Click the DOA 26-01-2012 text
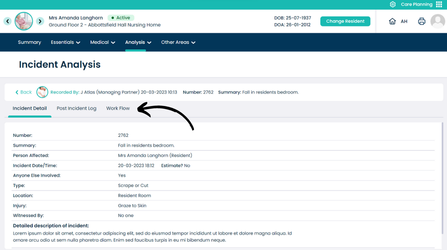The height and width of the screenshot is (250, 447). coord(292,25)
